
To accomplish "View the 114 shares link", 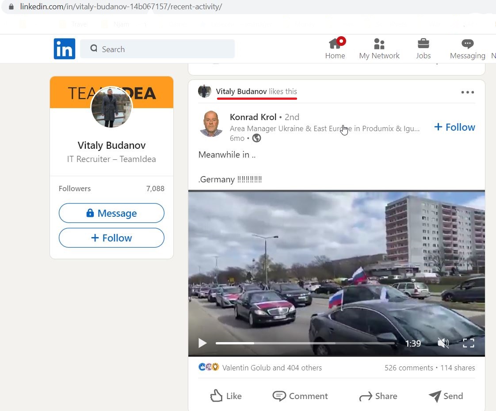I will (x=458, y=367).
